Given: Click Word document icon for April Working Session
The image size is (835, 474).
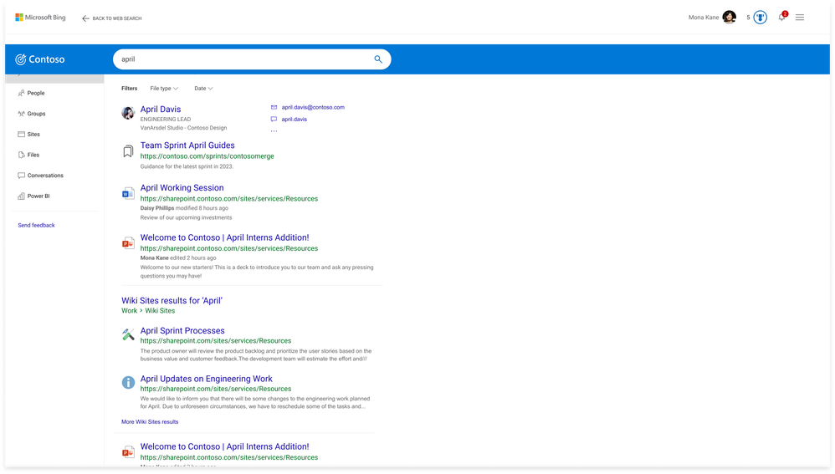Looking at the screenshot, I should coord(128,194).
